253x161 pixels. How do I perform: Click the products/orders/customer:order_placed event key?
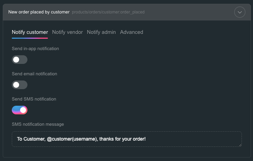(x=108, y=12)
